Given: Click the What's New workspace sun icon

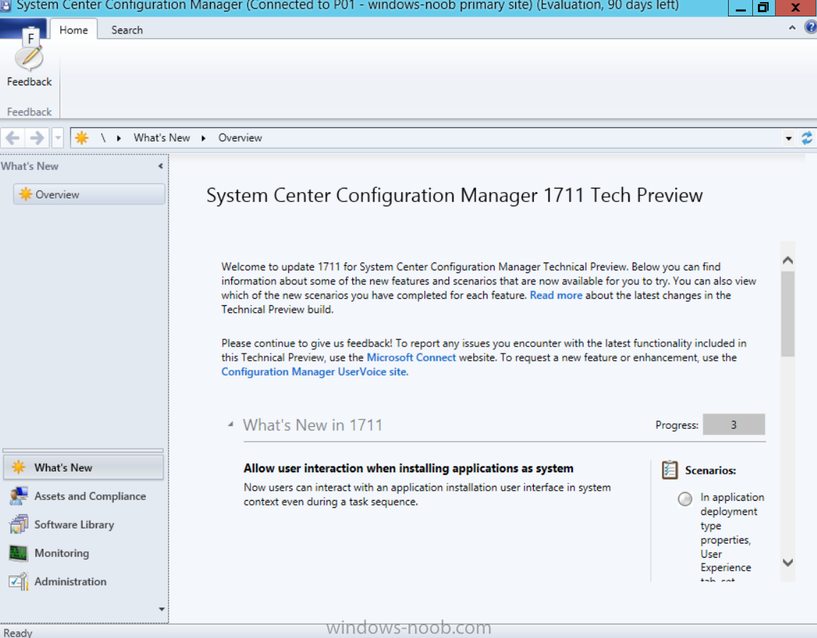Looking at the screenshot, I should click(x=19, y=467).
